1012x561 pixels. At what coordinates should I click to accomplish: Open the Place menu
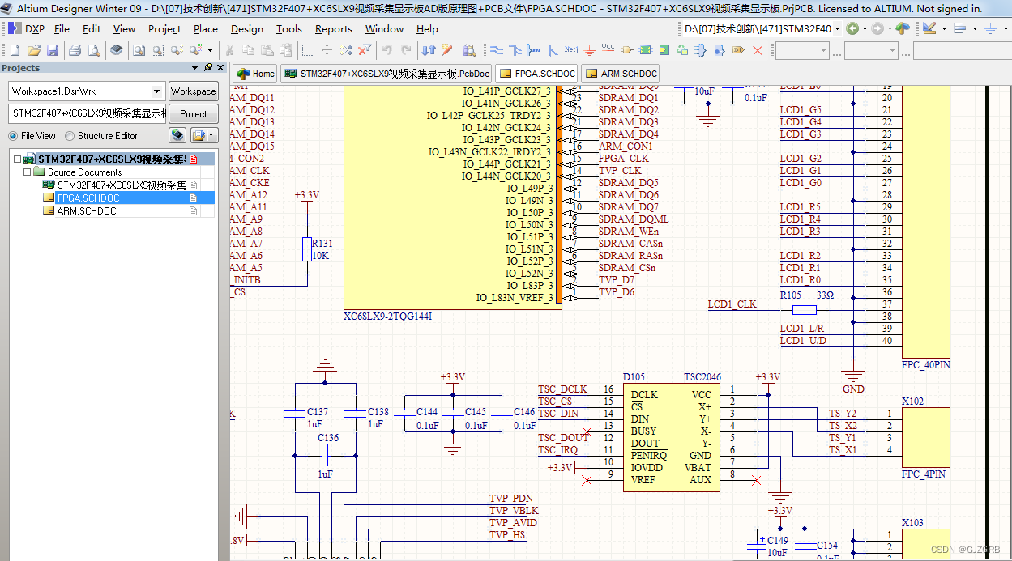206,28
